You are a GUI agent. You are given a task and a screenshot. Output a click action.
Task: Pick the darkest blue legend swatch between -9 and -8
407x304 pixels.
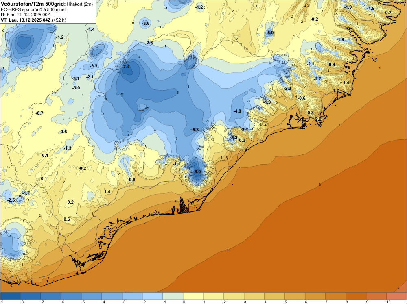click(x=10, y=296)
